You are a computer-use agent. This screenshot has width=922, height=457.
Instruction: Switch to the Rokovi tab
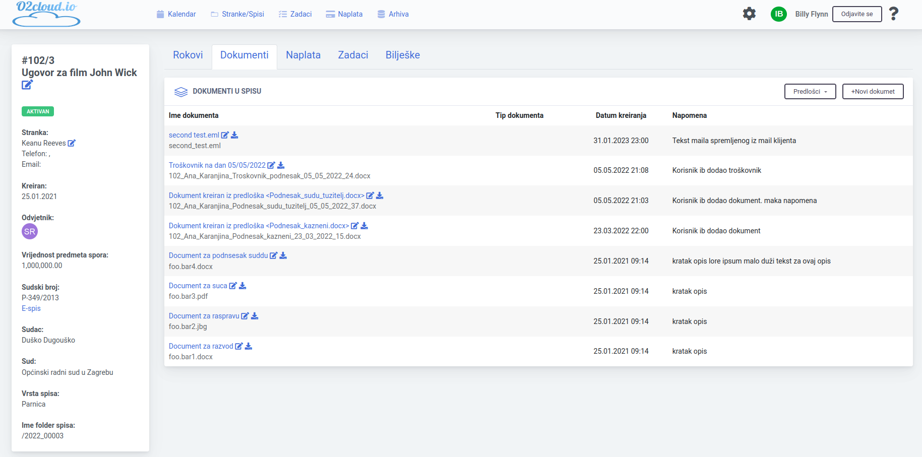pos(188,55)
